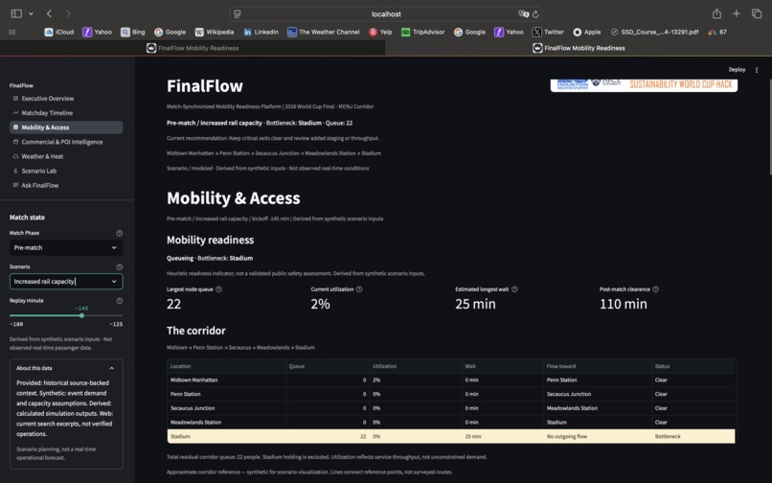Select the Penn Station location cell

226,394
